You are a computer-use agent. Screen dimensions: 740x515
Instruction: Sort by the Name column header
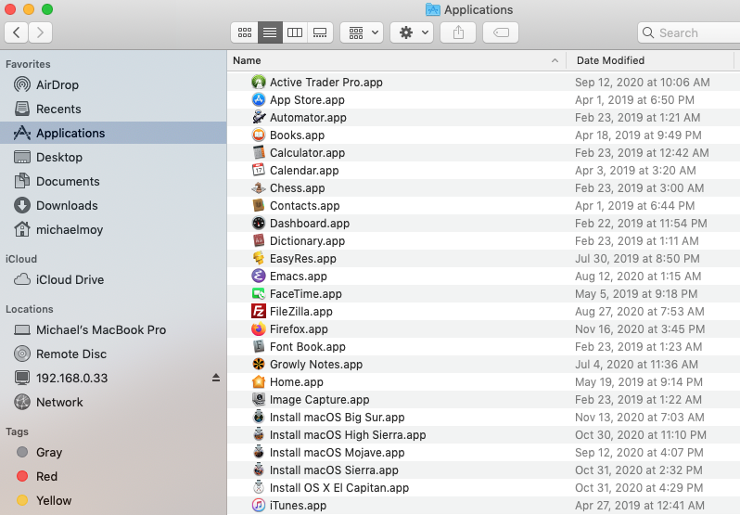[x=397, y=60]
